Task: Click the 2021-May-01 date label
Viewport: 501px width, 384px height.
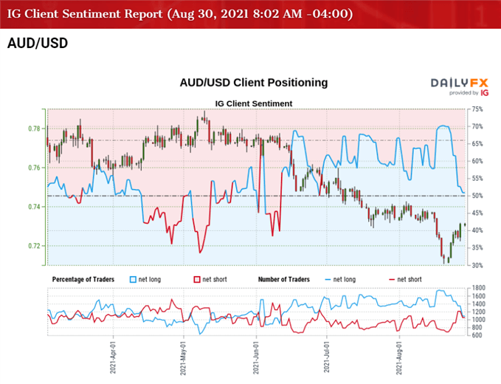Action: click(183, 358)
